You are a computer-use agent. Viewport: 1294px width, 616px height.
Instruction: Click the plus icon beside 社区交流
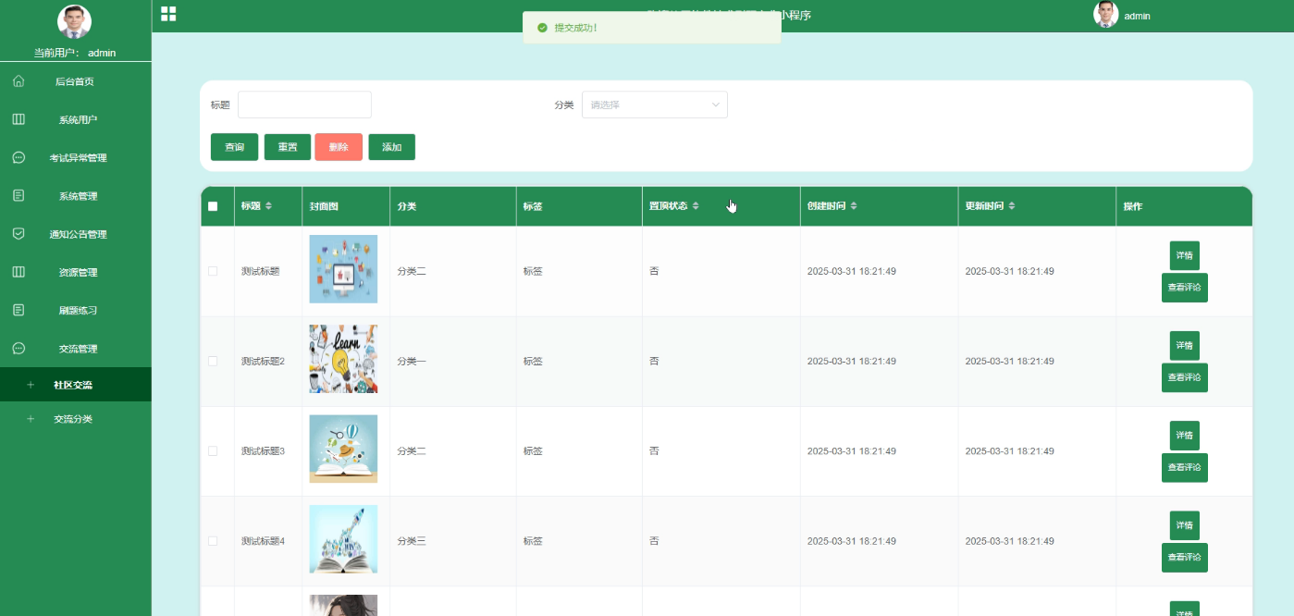31,385
